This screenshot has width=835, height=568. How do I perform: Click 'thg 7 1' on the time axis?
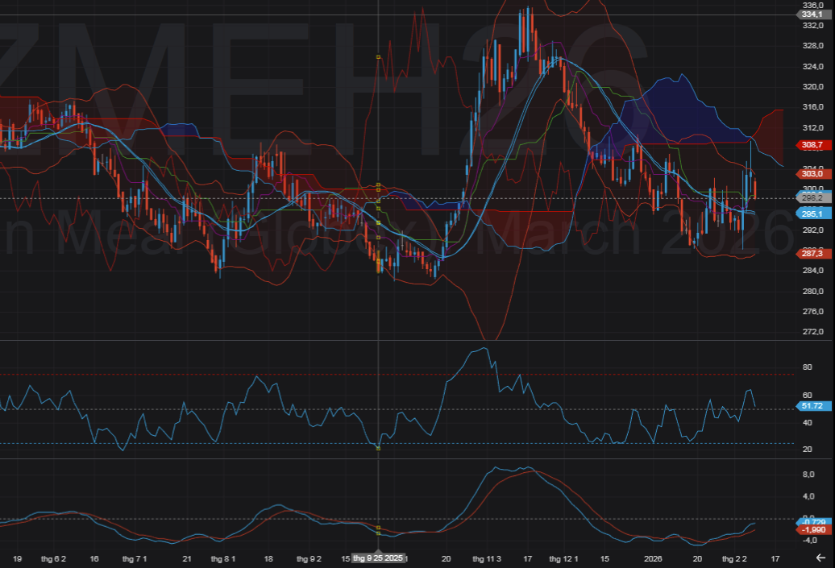coord(135,558)
